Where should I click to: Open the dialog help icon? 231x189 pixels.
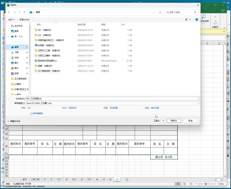point(197,19)
